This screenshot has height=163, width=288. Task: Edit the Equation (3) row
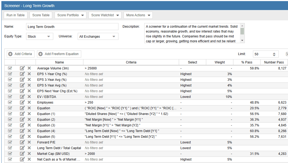[22, 125]
